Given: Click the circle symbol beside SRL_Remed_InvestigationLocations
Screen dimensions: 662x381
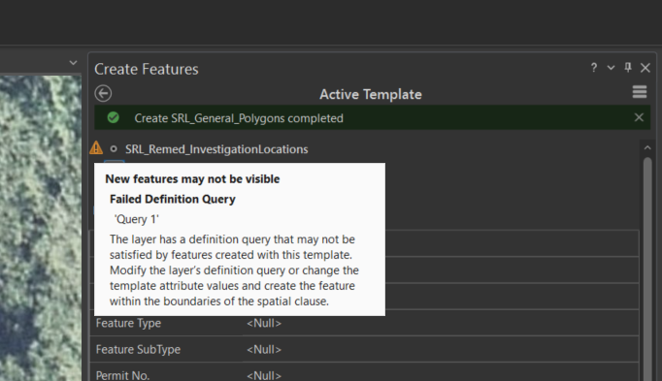Looking at the screenshot, I should tap(114, 148).
